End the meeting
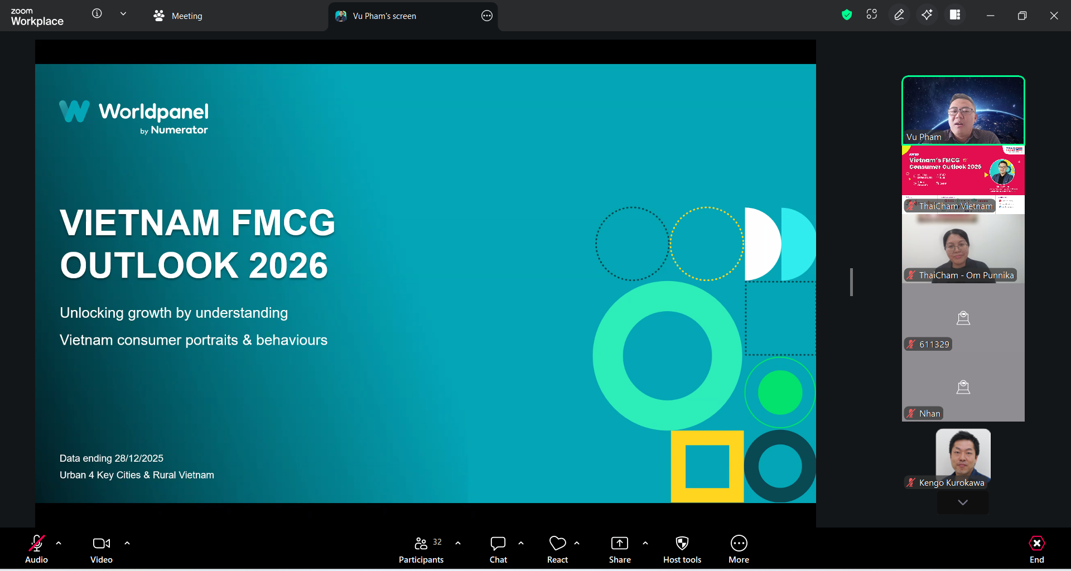Screen dimensions: 1071x571 click(x=1036, y=549)
